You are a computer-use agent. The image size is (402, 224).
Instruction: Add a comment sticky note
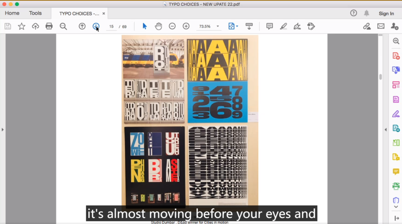pos(269,26)
